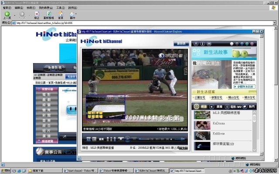Select the pink skin color dot
Viewport: 279px width, 174px height.
(252, 43)
